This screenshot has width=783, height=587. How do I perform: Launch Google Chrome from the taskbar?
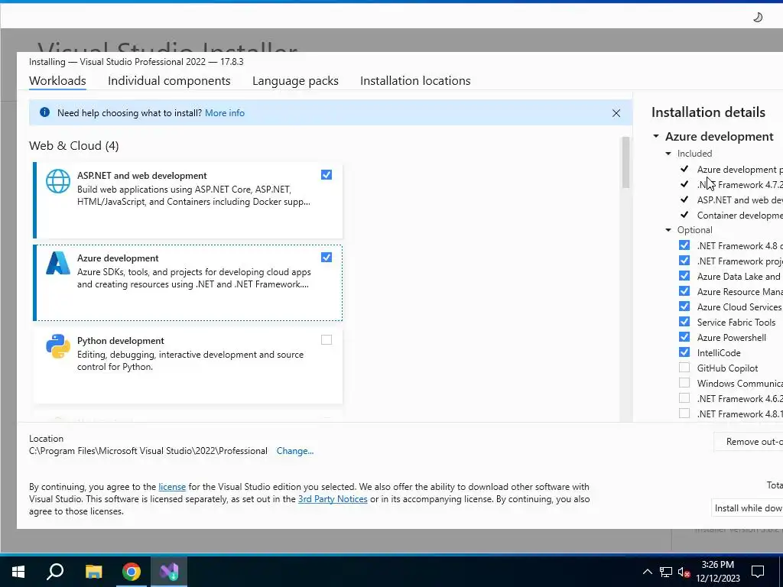coord(132,572)
